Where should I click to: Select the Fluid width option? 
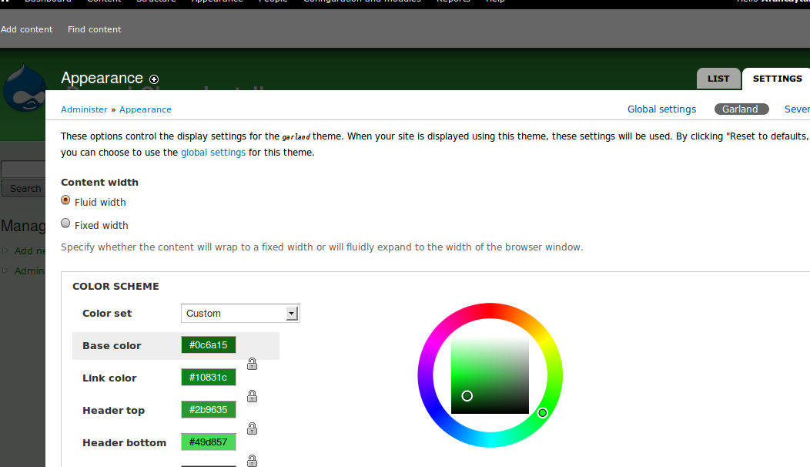point(65,200)
